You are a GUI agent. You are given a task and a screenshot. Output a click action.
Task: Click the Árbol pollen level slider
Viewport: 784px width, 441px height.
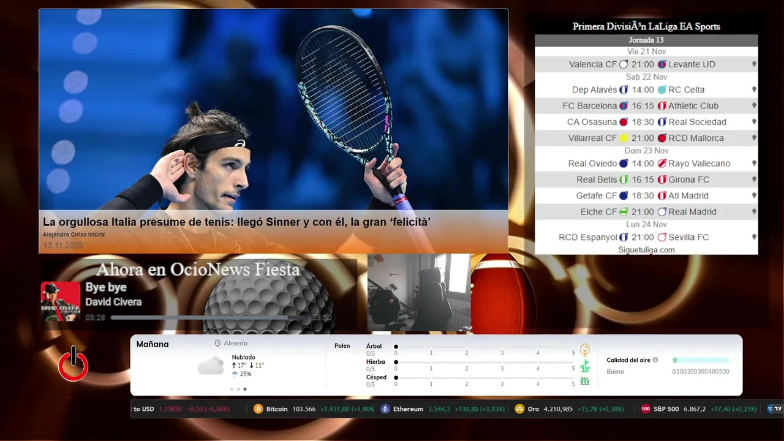484,347
